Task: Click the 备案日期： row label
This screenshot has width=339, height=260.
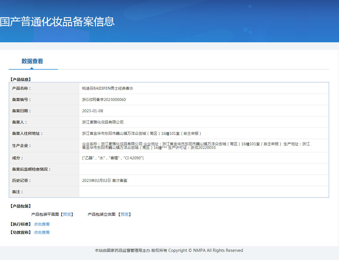Action: click(21, 111)
